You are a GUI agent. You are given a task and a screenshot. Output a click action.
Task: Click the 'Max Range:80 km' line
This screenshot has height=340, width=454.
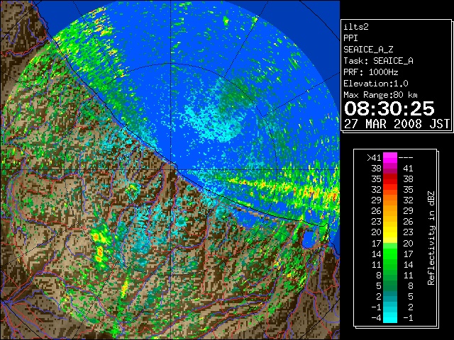point(380,95)
